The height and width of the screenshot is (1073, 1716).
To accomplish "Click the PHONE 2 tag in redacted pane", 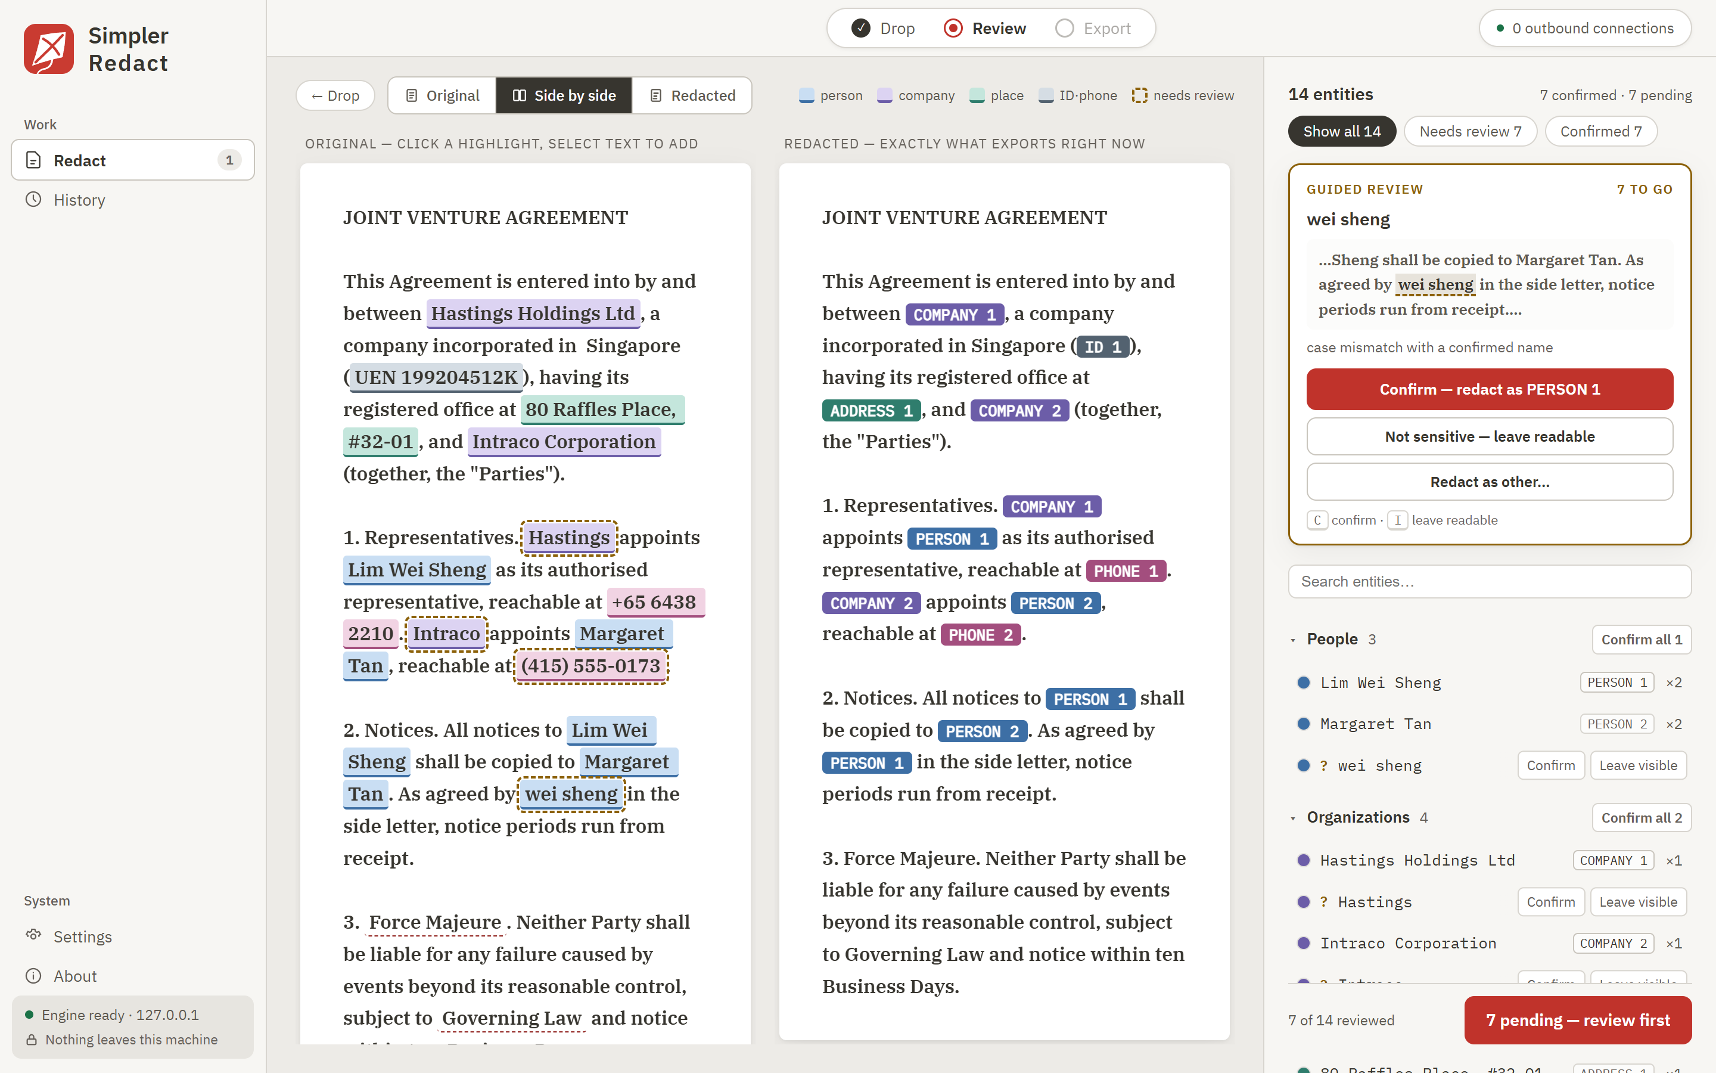I will tap(980, 635).
